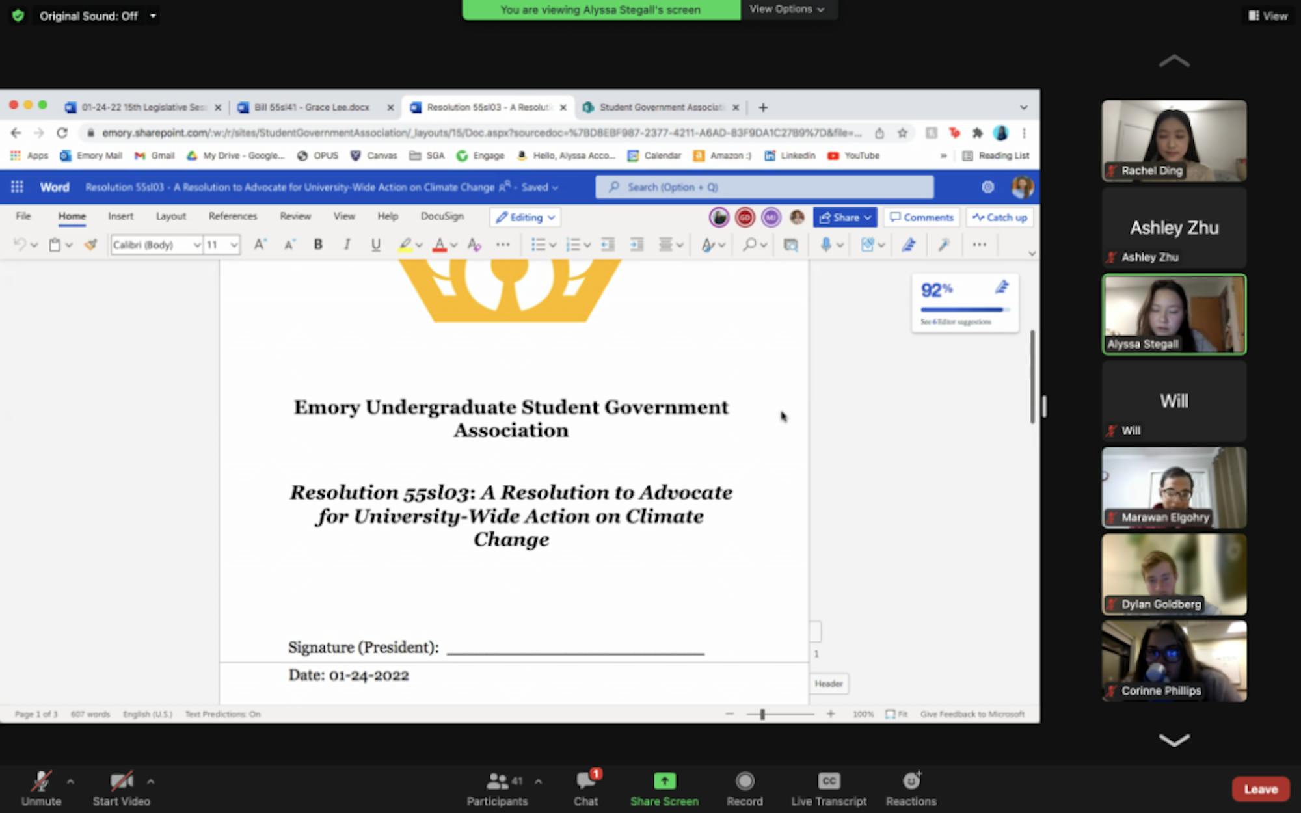
Task: Open the Comments pane button
Action: click(922, 217)
